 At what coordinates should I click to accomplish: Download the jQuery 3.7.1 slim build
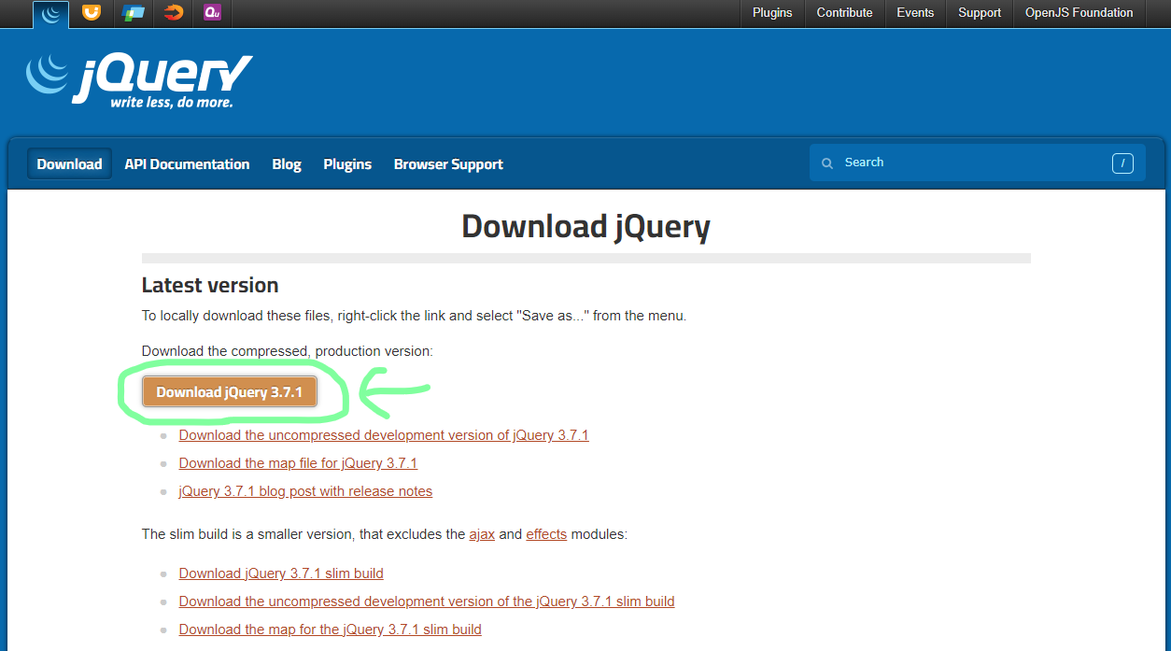click(x=280, y=573)
